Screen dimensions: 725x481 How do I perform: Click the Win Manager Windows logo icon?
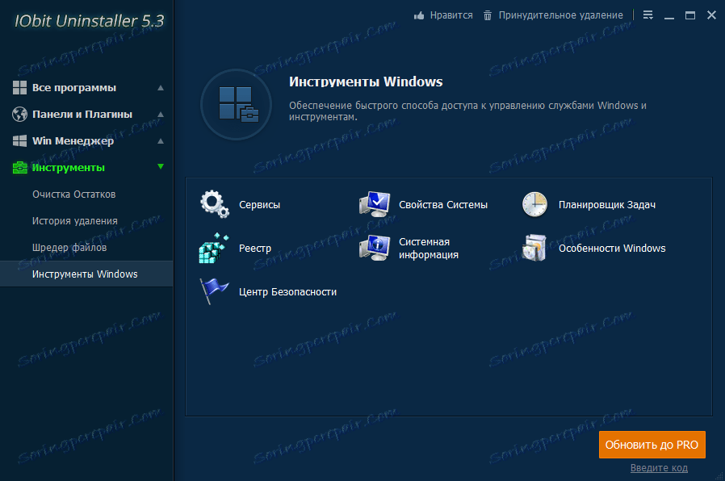tap(19, 141)
